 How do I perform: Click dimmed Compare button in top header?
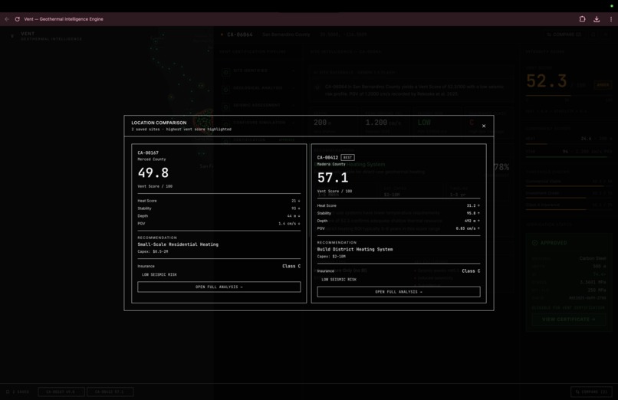point(564,34)
